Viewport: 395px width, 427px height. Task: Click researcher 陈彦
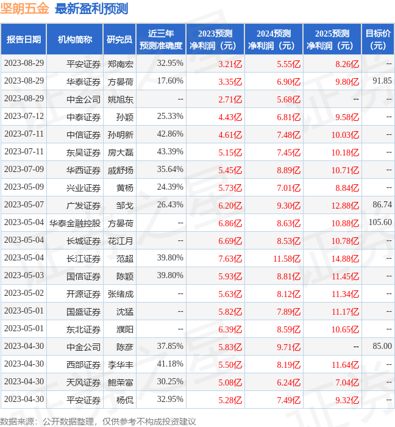[125, 347]
